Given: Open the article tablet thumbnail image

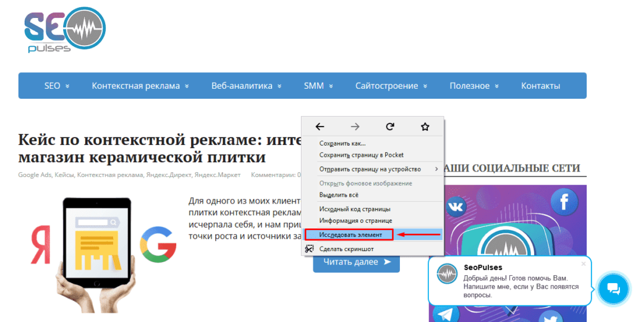Looking at the screenshot, I should (x=103, y=255).
